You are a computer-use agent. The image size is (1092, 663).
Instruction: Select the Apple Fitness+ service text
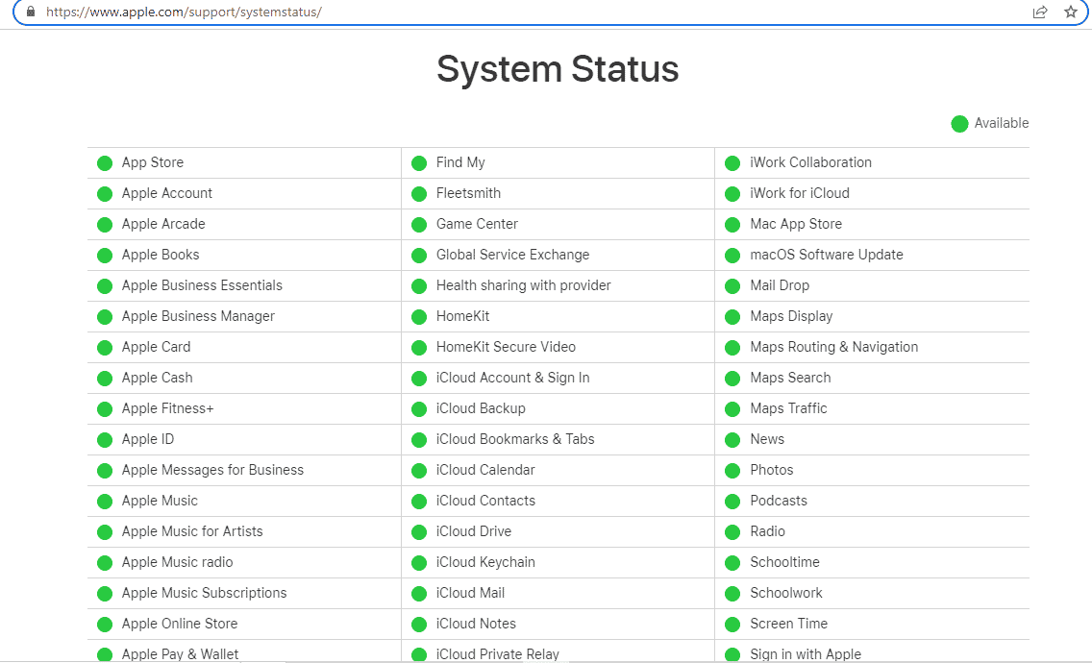click(168, 408)
